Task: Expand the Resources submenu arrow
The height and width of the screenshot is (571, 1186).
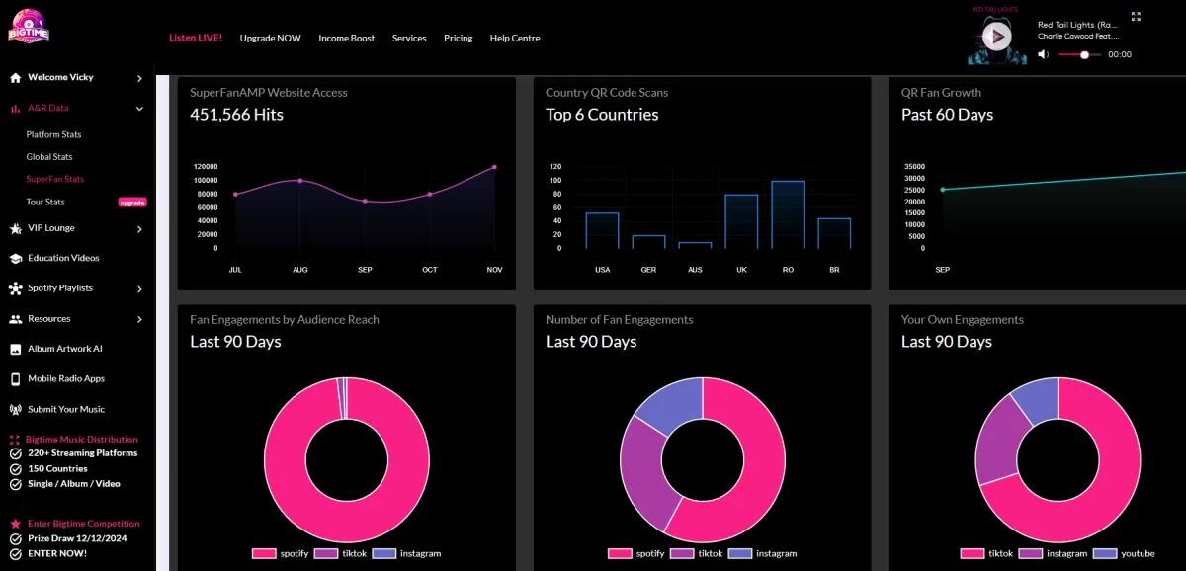Action: [139, 319]
